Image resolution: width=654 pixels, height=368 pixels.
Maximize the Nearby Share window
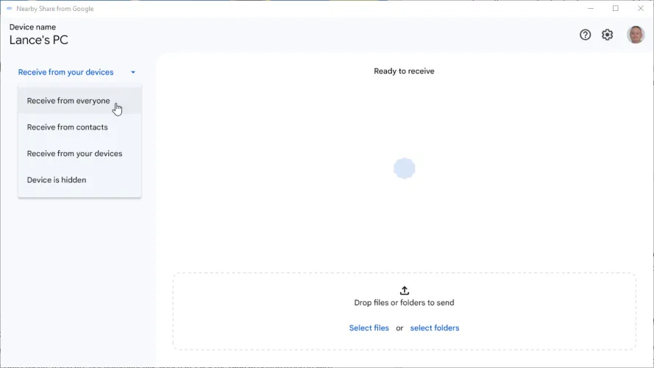pos(616,9)
